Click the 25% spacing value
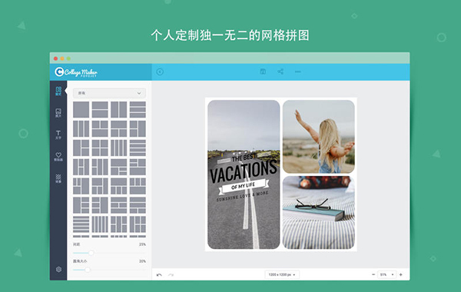Viewport: 461px width, 292px height. pyautogui.click(x=142, y=244)
